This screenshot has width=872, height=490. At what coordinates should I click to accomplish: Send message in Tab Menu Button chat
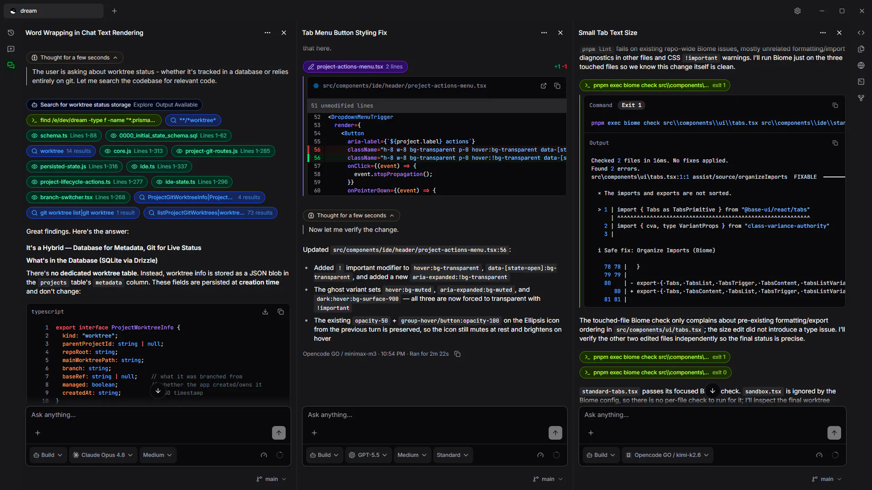coord(555,433)
